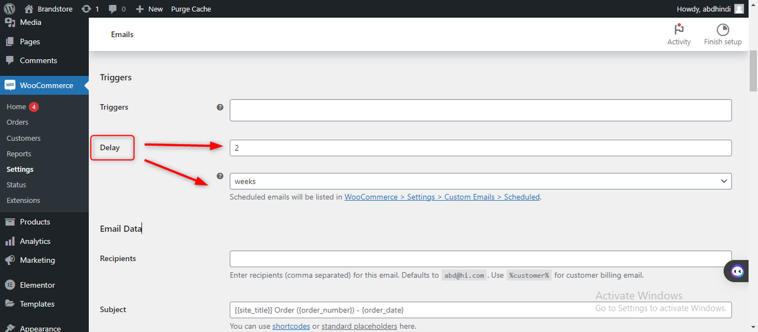This screenshot has width=758, height=332.
Task: Click the abd@hi.com default email code
Action: click(464, 275)
